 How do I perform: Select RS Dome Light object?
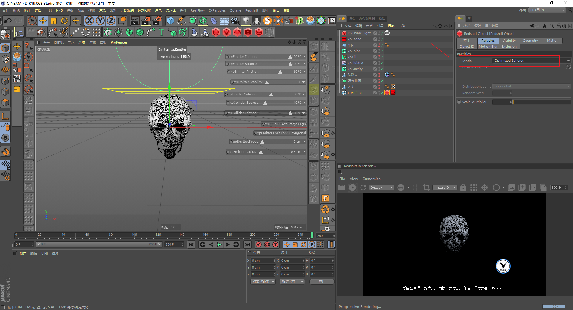(x=359, y=33)
